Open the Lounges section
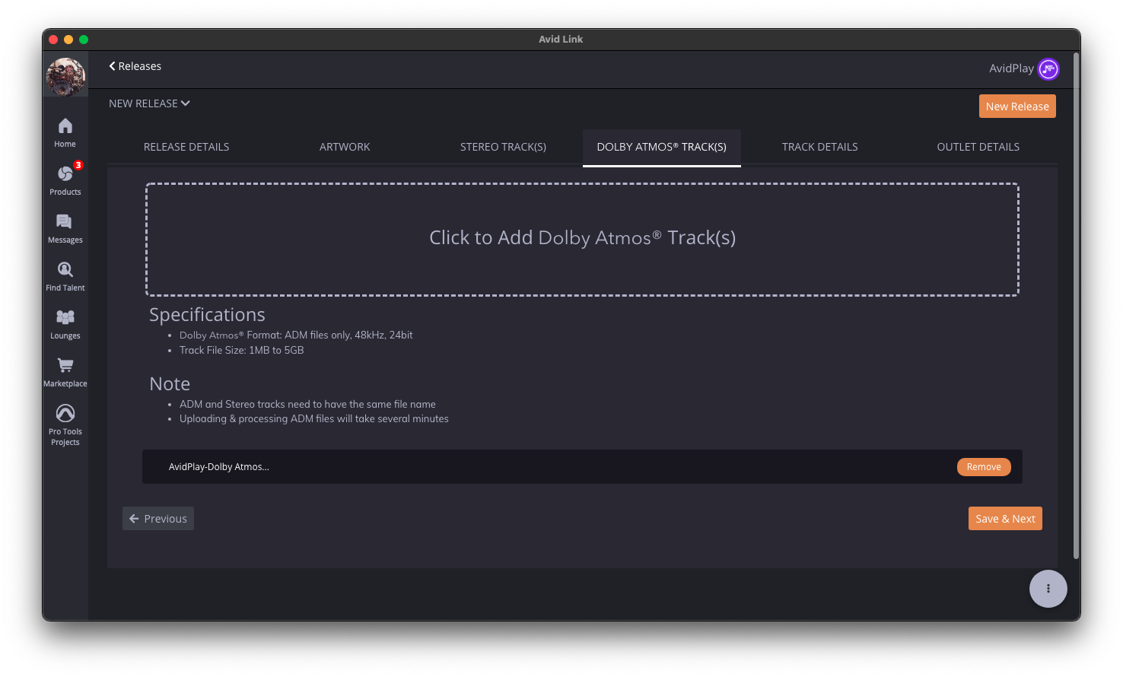 pyautogui.click(x=65, y=322)
